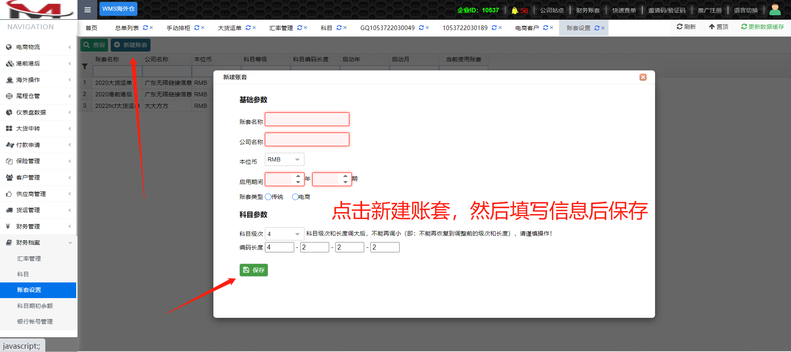
Task: Select the 电商 account type radio
Action: [x=295, y=197]
